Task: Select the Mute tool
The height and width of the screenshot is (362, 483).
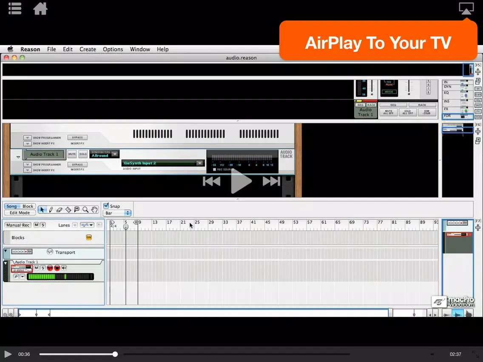Action: point(77,209)
